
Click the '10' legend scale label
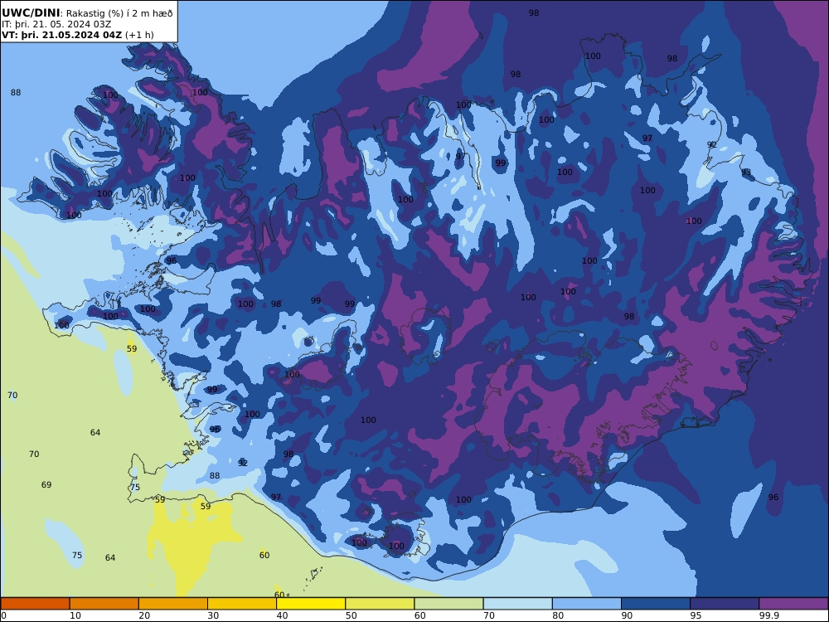coord(75,615)
